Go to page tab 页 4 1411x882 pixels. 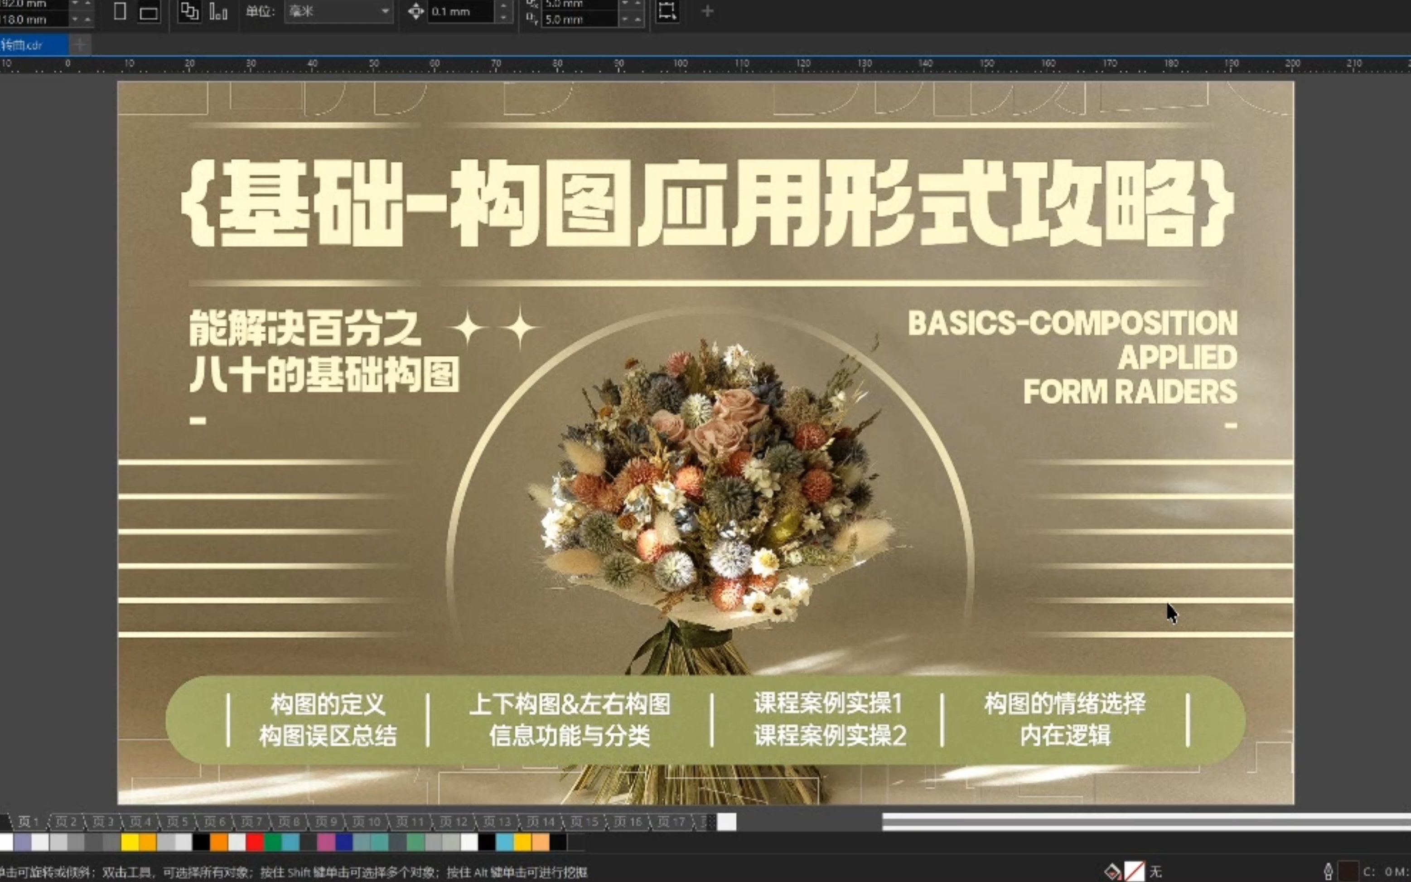click(x=140, y=821)
